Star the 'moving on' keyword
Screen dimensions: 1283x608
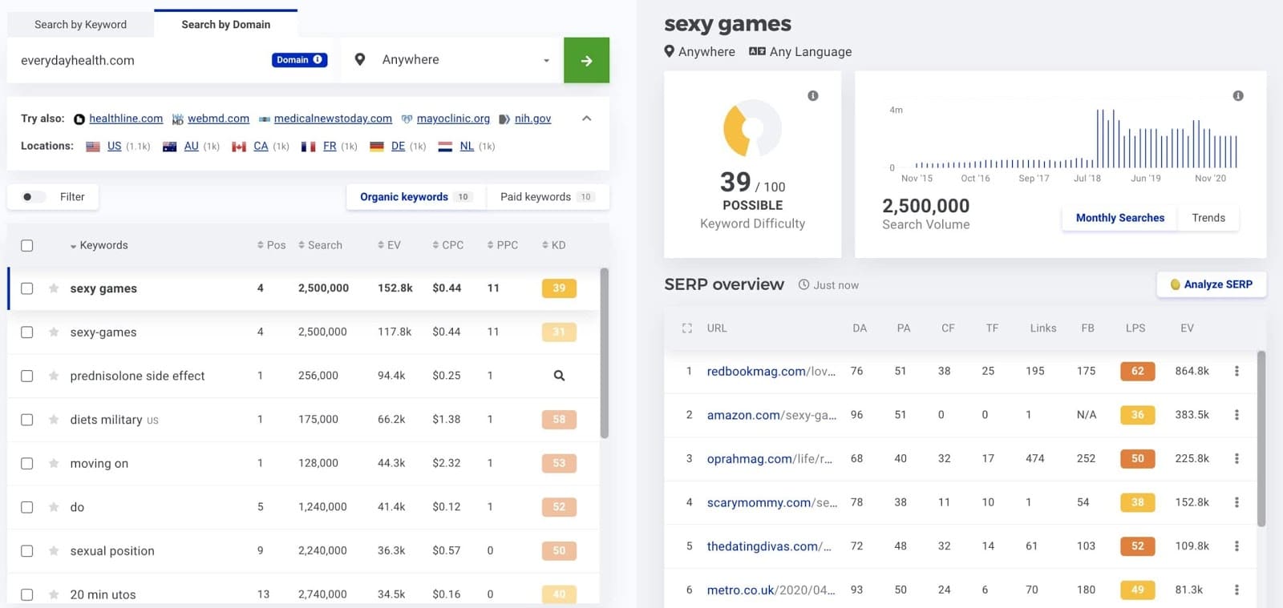[54, 463]
